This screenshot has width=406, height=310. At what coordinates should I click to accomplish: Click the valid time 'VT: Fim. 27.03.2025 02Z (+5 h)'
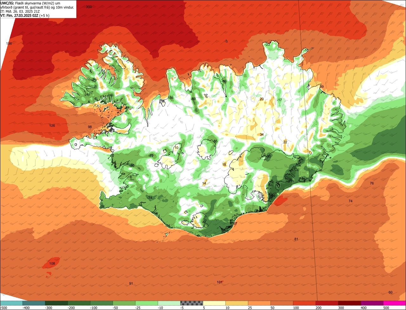25,15
